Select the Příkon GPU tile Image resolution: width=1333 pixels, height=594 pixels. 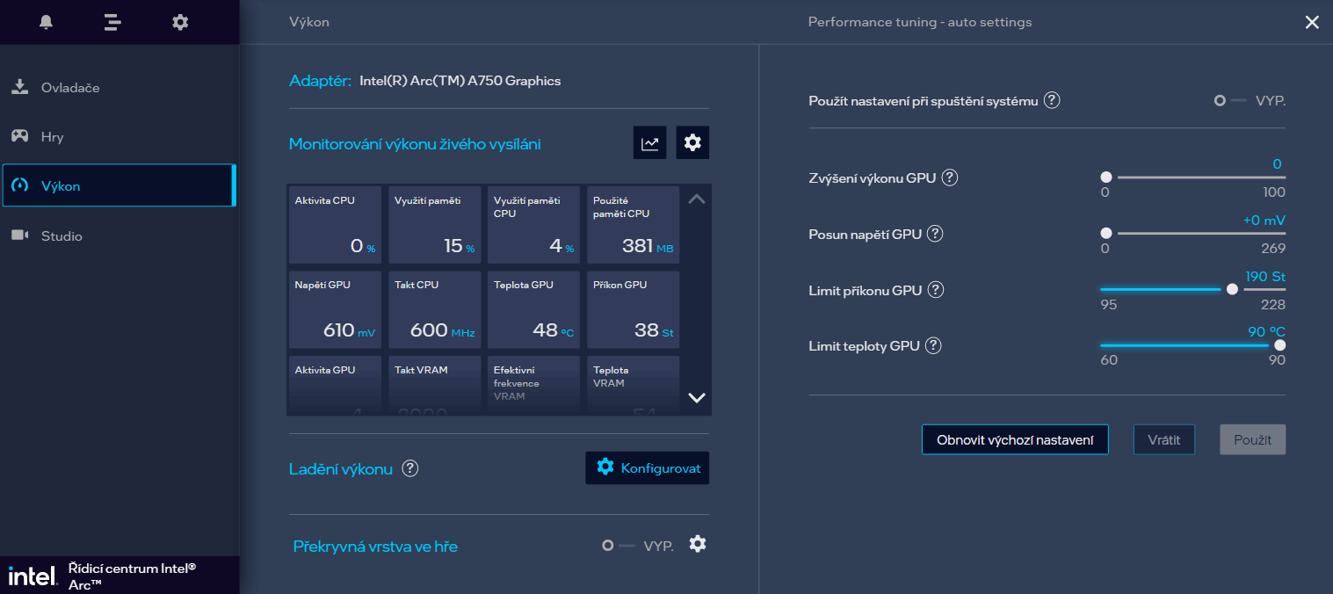pos(634,309)
